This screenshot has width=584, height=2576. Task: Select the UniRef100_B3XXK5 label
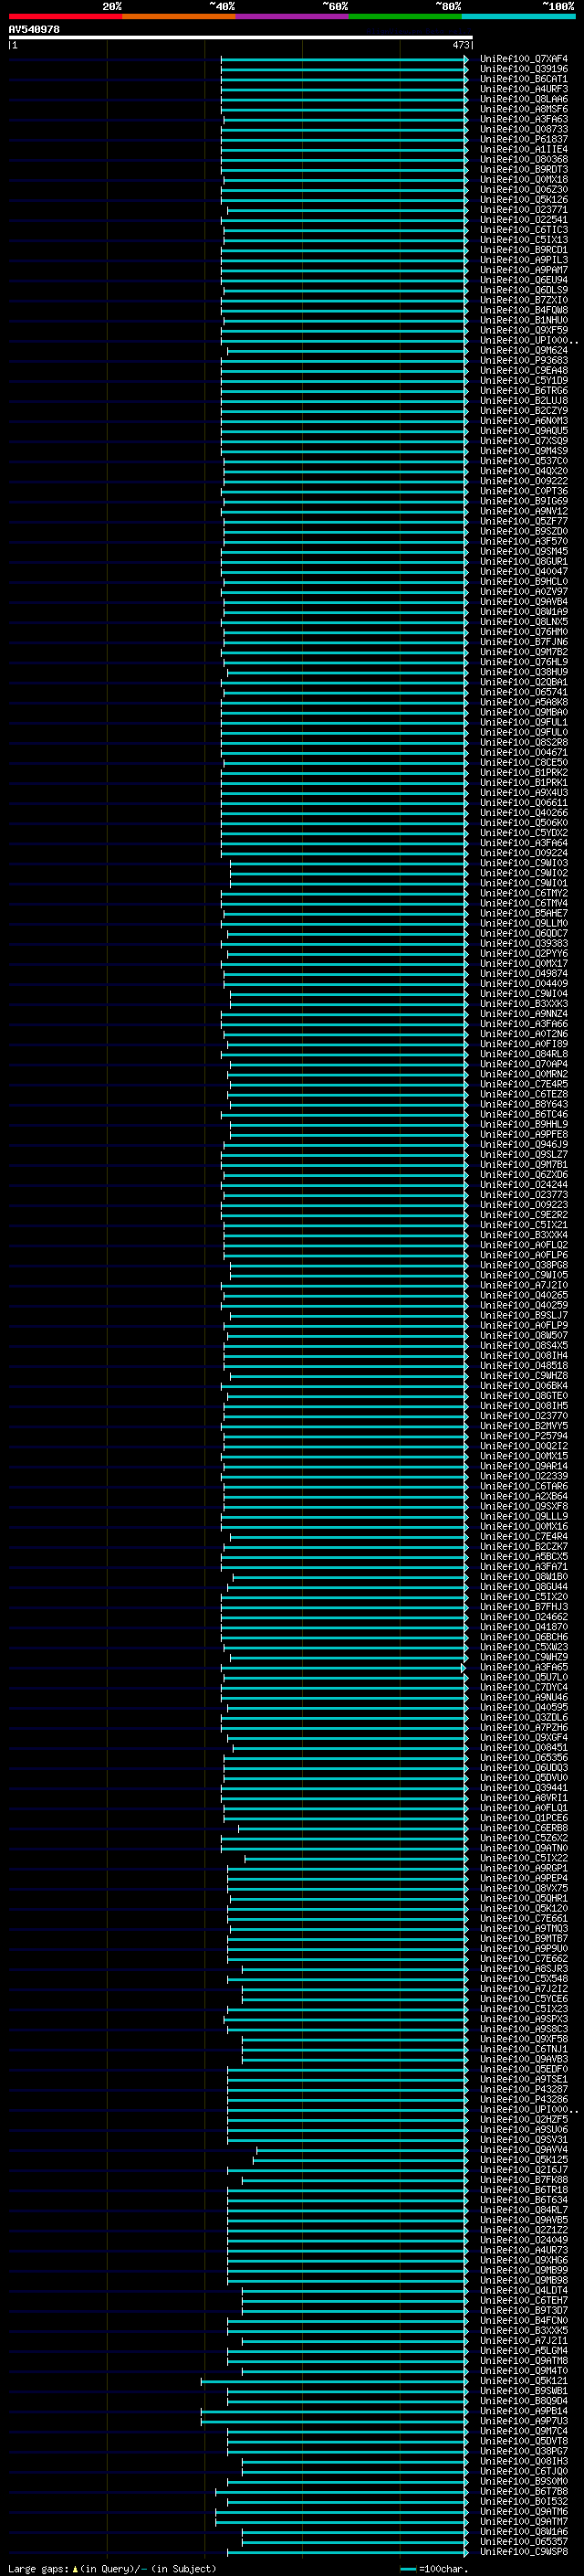click(524, 2330)
